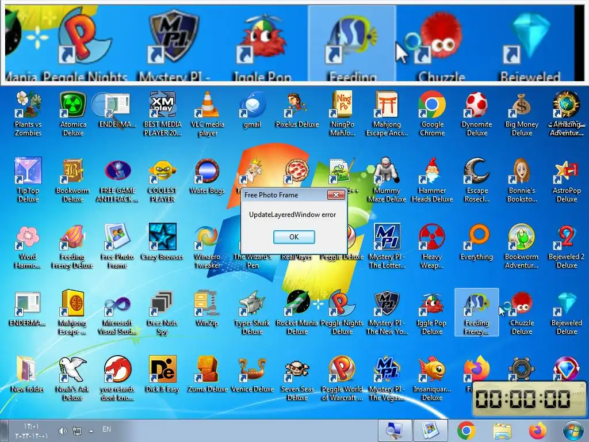
Task: Select the Insaniquarium Deluxe icon
Action: point(432,379)
